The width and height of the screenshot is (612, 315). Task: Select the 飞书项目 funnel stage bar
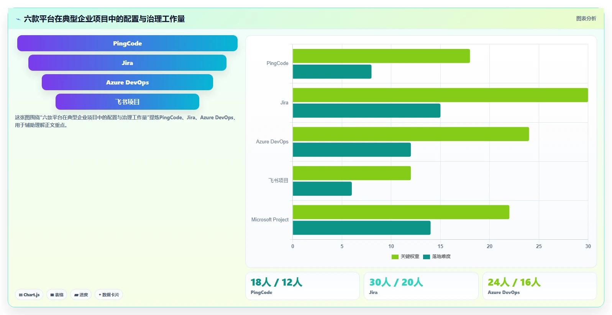(127, 102)
